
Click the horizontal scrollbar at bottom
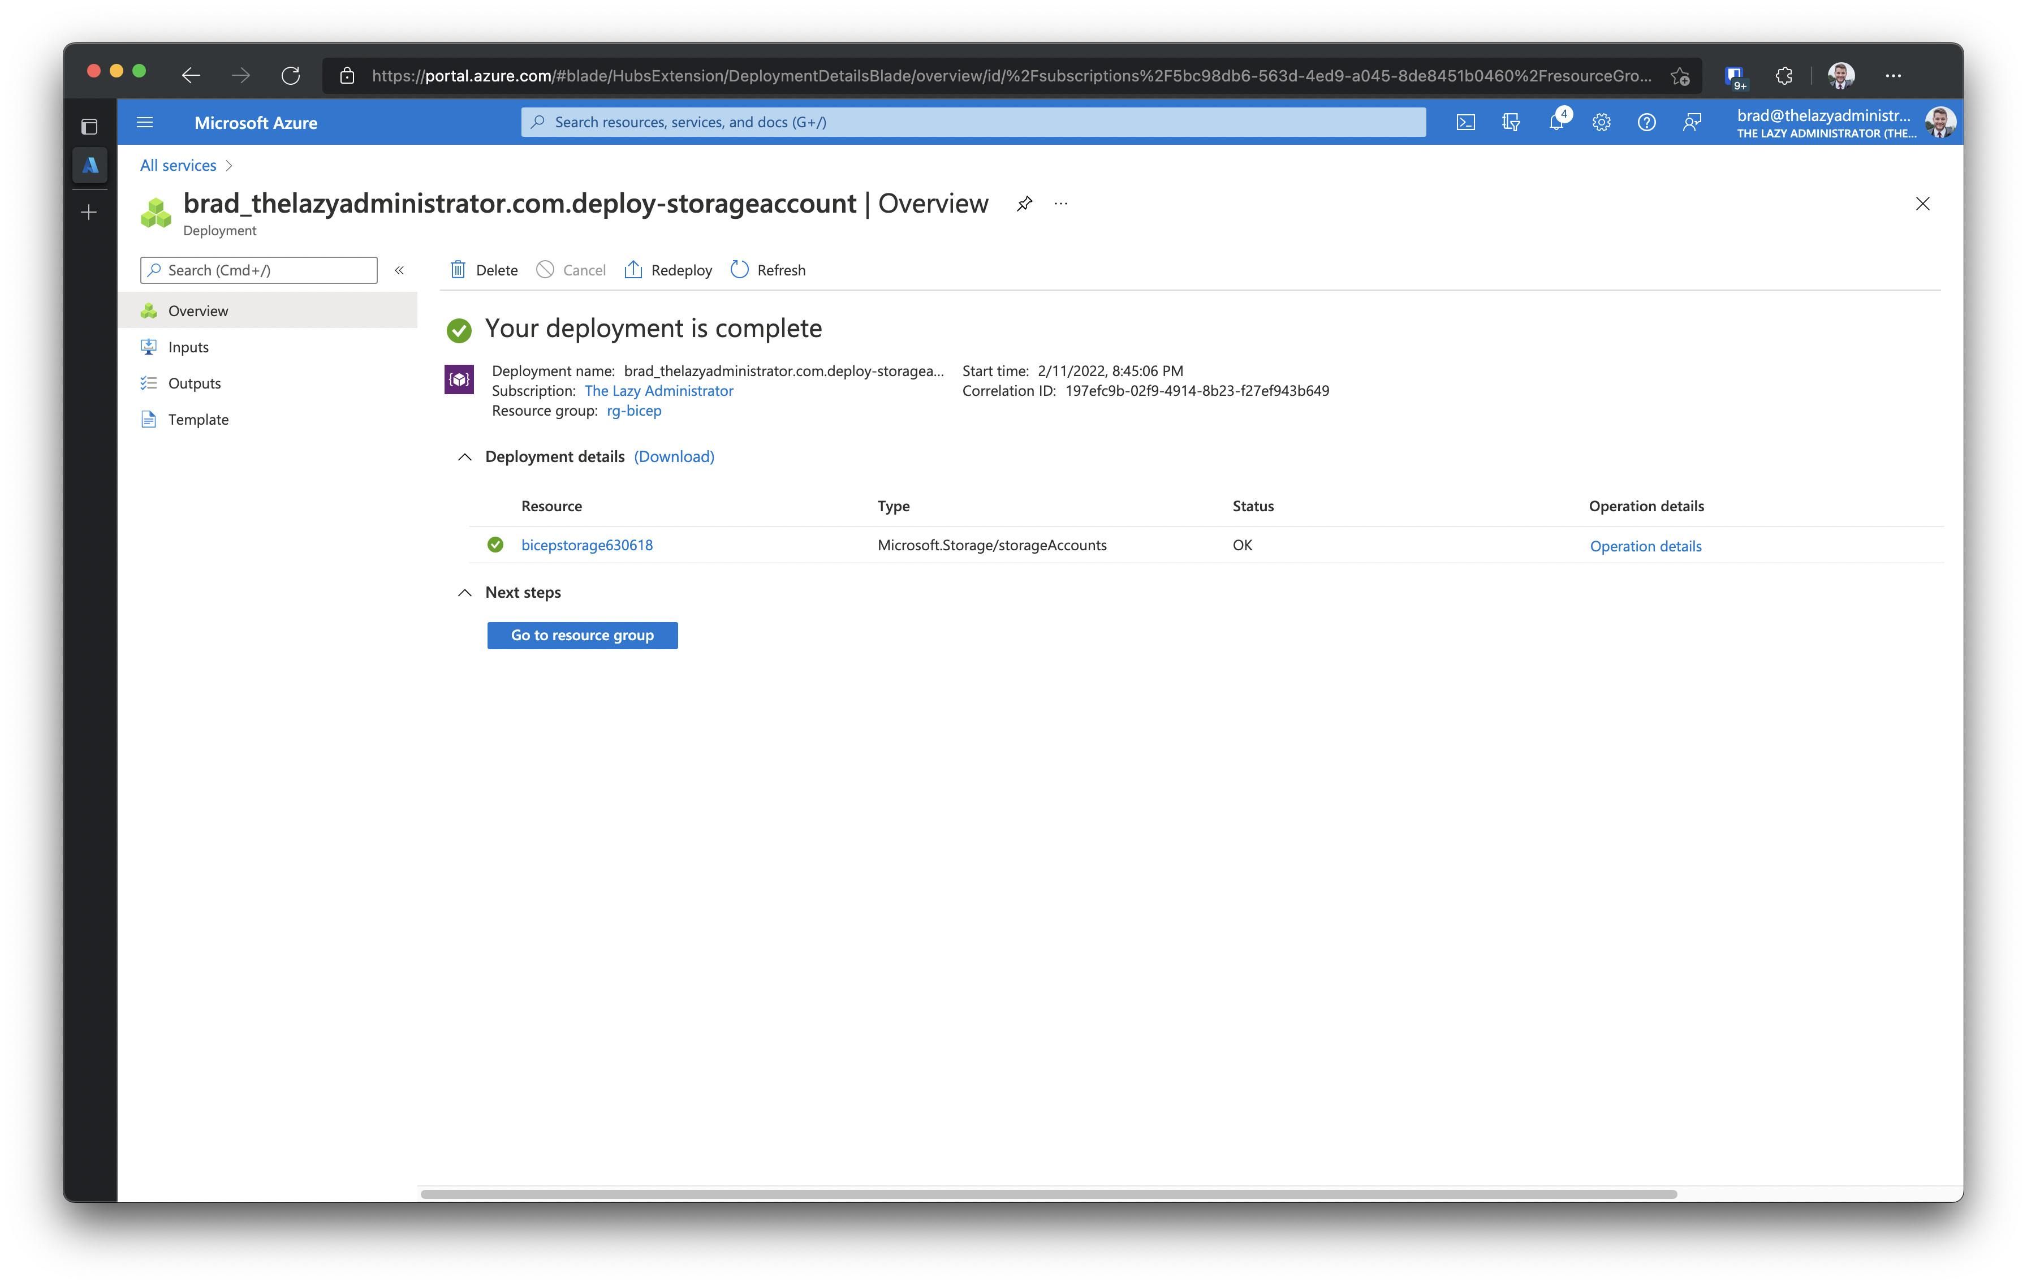[1048, 1193]
